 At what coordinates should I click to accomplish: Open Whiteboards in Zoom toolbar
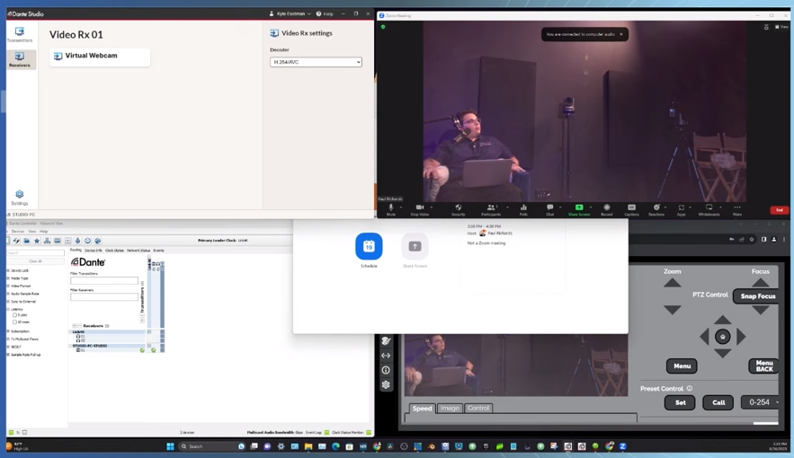709,210
